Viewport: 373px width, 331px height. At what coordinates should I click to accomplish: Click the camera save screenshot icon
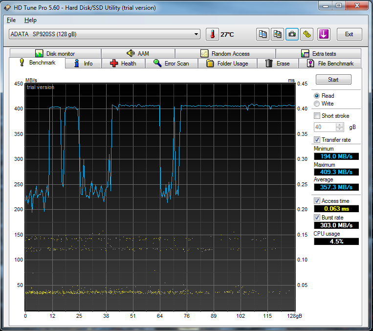[x=292, y=34]
